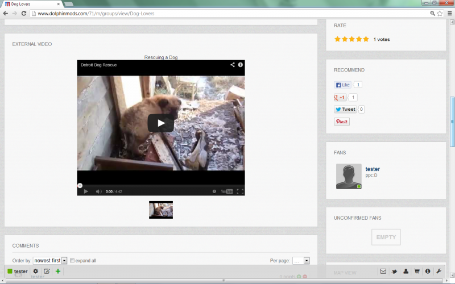Click the Pin it button

[342, 122]
